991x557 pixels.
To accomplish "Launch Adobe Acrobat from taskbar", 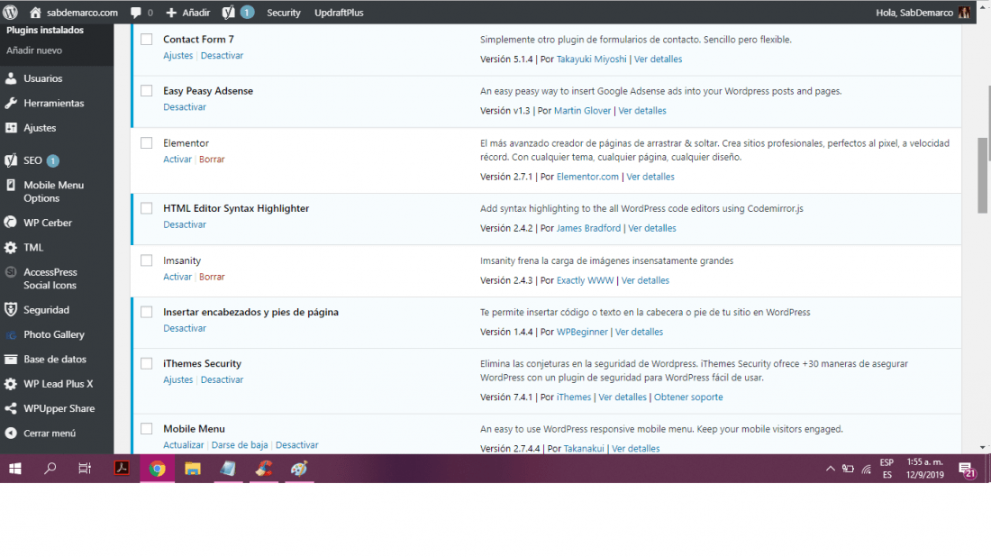I will [122, 469].
